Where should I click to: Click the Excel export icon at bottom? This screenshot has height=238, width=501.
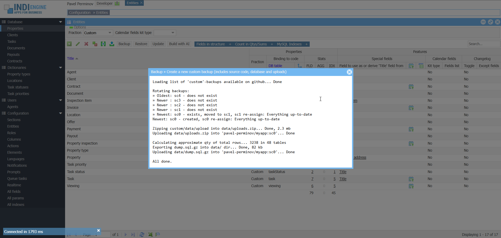[x=151, y=234]
